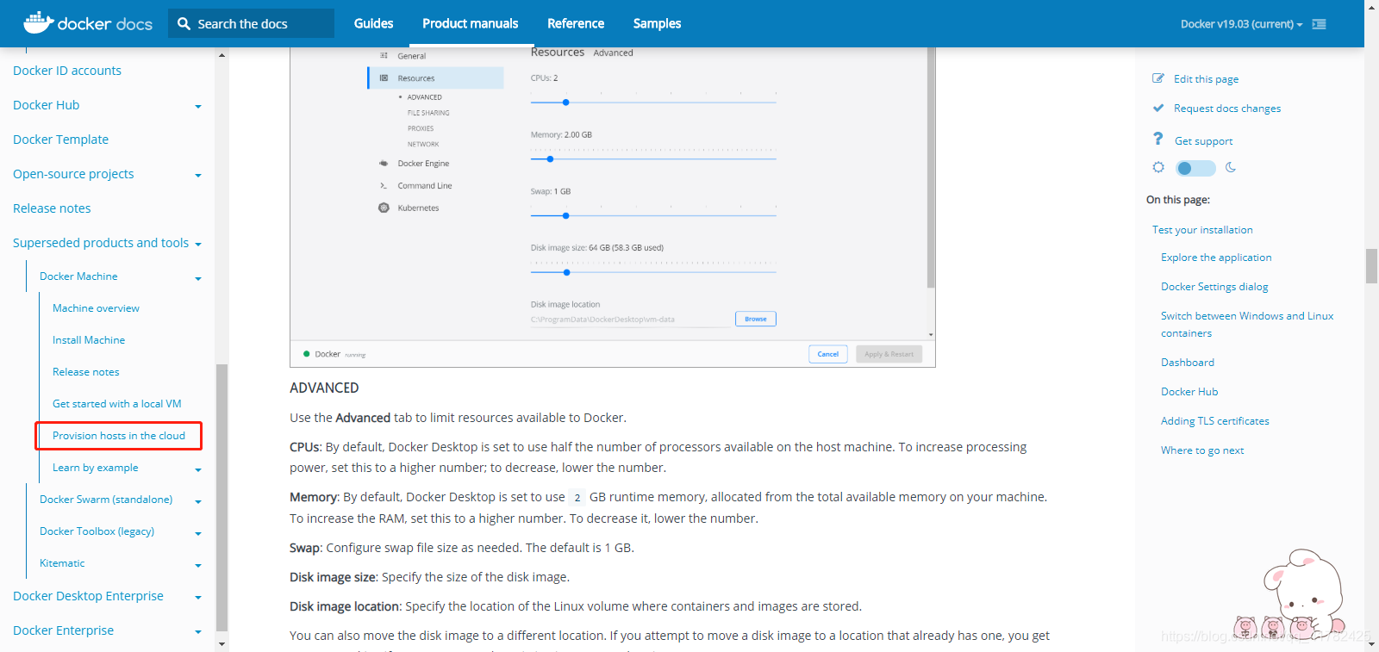Click the Disk image size slider
Screen dimensions: 1379x652
653,272
